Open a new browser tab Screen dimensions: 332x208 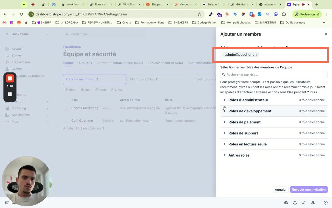click(x=317, y=4)
